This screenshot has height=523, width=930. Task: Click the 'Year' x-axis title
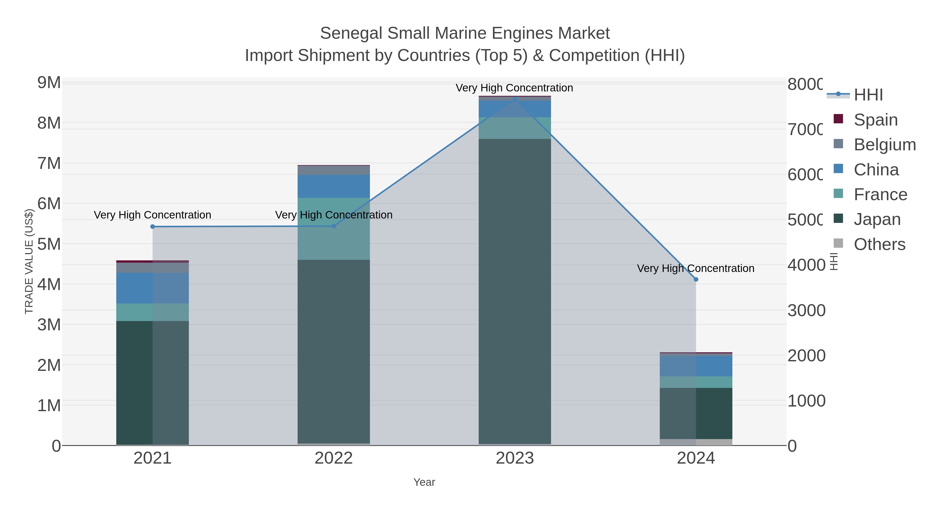pyautogui.click(x=424, y=482)
